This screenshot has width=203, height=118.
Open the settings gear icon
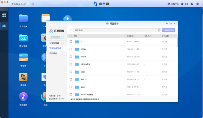tap(198, 4)
